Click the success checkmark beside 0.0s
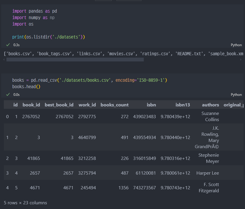Image resolution: width=245 pixels, height=209 pixels. click(8, 95)
